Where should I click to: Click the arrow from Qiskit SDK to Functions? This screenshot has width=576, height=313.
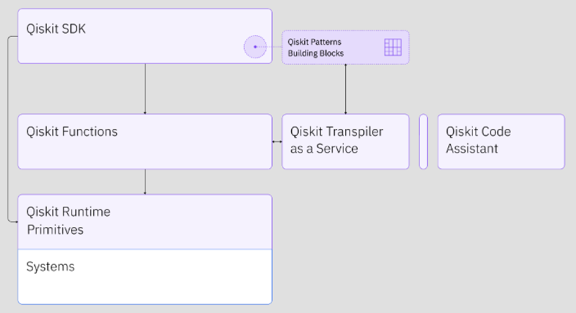coord(145,89)
